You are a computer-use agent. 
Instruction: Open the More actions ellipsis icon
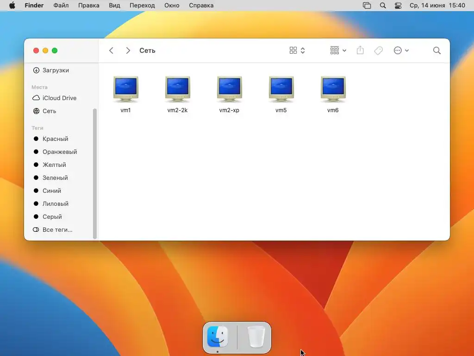click(398, 51)
